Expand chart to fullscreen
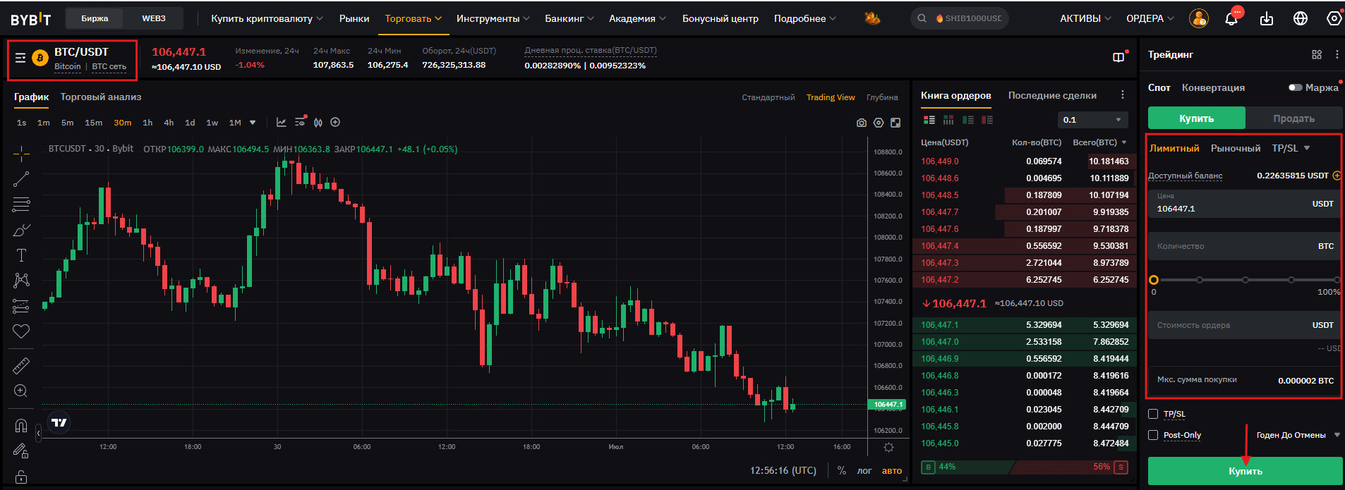Screen dimensions: 1345x490 (x=895, y=123)
